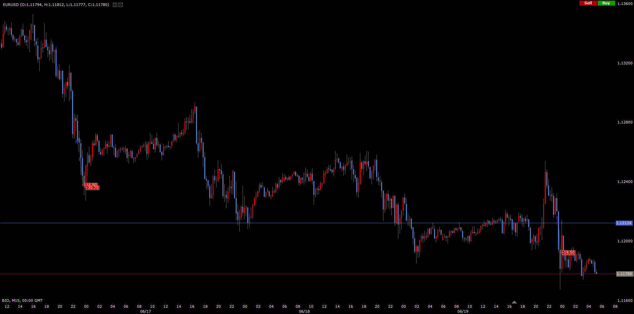
Task: Click the EURUSD symbol OHLC title text
Action: coord(56,5)
